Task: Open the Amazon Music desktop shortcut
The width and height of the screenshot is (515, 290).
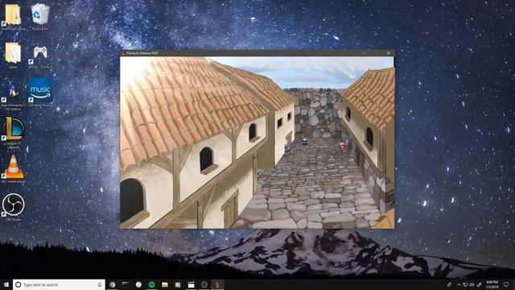Action: coord(40,92)
